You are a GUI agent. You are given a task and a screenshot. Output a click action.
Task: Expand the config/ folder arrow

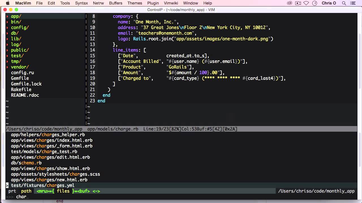click(x=7, y=28)
